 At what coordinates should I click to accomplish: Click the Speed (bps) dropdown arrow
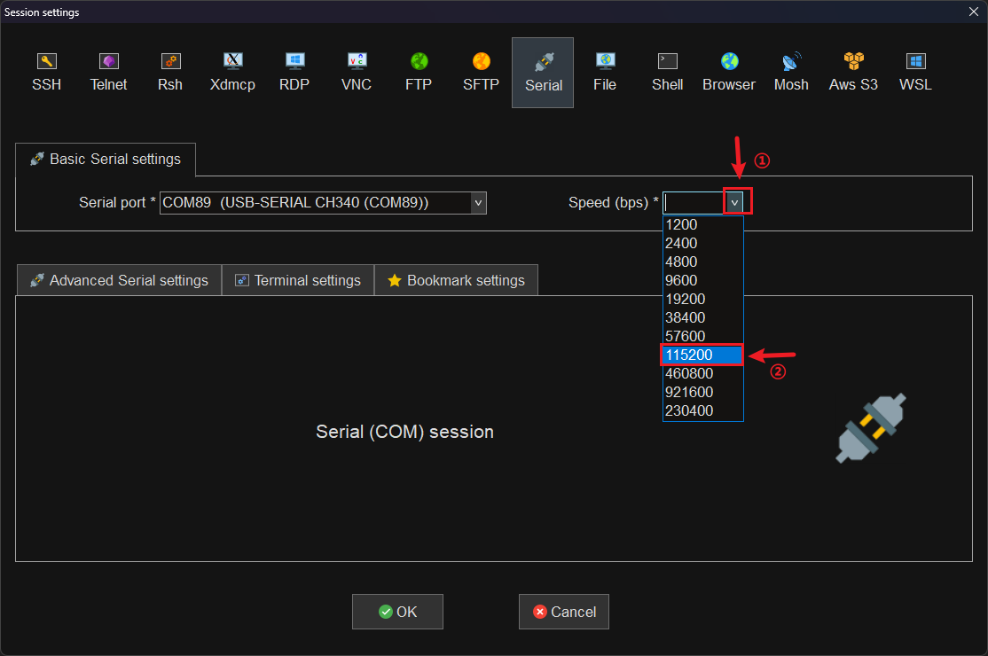coord(734,203)
